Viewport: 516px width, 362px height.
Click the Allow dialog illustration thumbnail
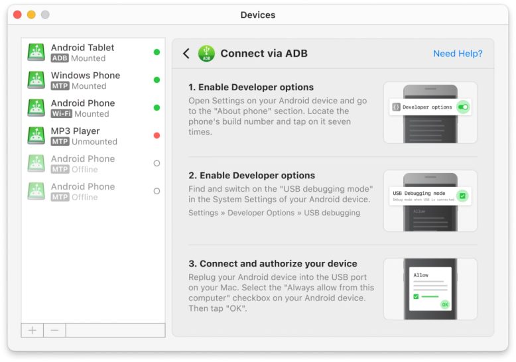pos(430,289)
